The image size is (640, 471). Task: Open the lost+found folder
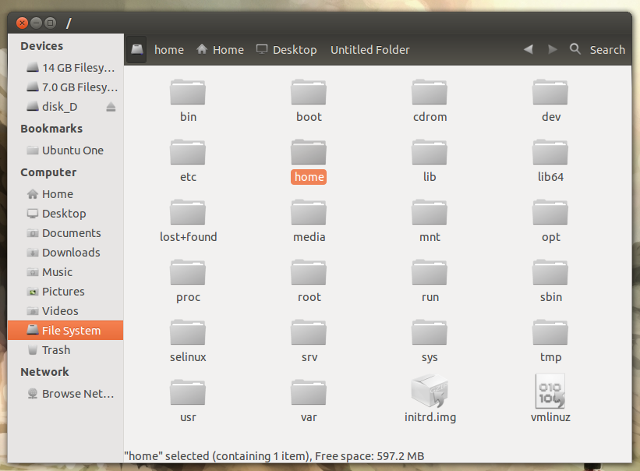pos(188,212)
